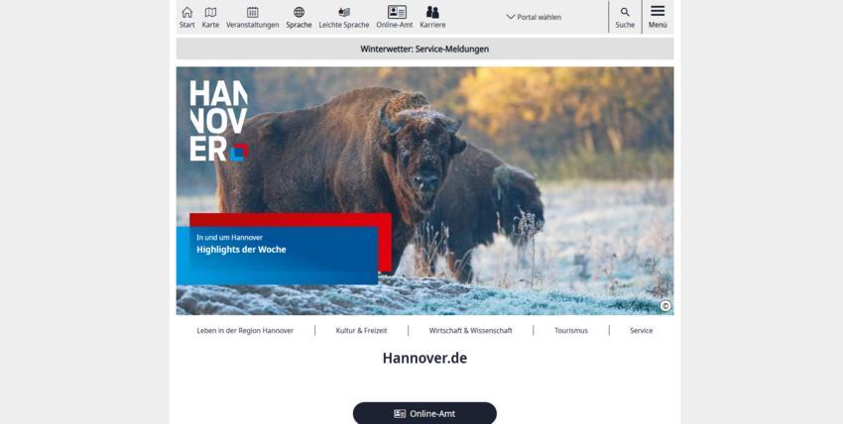The width and height of the screenshot is (843, 424).
Task: Click 'In und um Hannover' text
Action: [229, 237]
